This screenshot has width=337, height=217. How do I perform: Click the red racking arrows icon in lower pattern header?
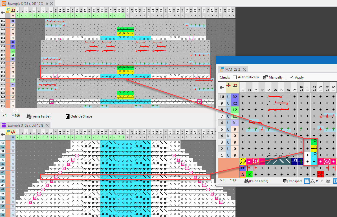click(x=13, y=132)
